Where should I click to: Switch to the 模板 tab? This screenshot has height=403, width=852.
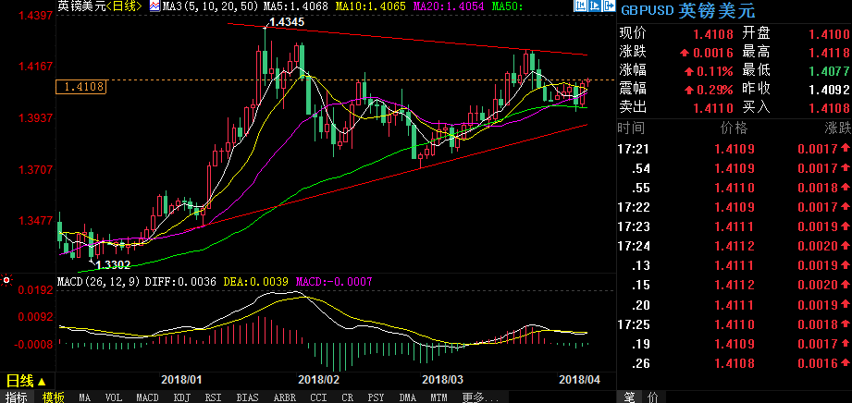pos(53,397)
